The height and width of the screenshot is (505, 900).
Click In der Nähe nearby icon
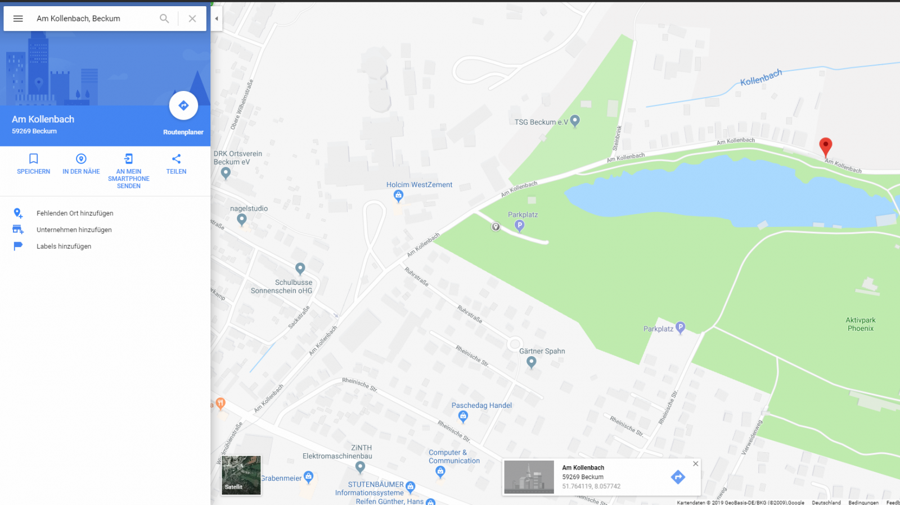click(x=81, y=160)
